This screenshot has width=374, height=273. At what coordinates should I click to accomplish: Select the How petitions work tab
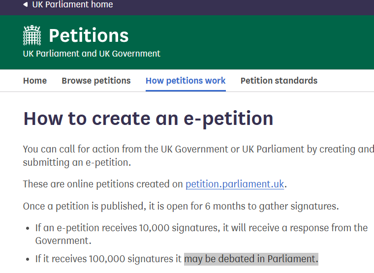coord(186,81)
